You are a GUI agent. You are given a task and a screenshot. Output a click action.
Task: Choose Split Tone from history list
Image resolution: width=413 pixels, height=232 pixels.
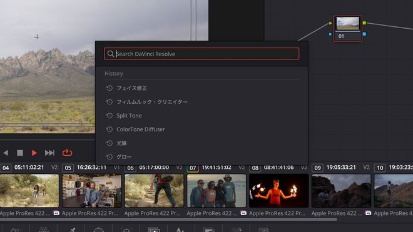(x=129, y=116)
